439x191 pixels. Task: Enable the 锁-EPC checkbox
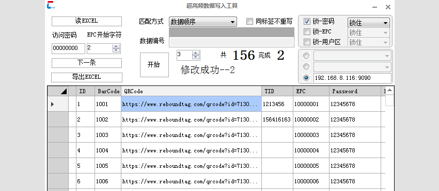pos(307,31)
